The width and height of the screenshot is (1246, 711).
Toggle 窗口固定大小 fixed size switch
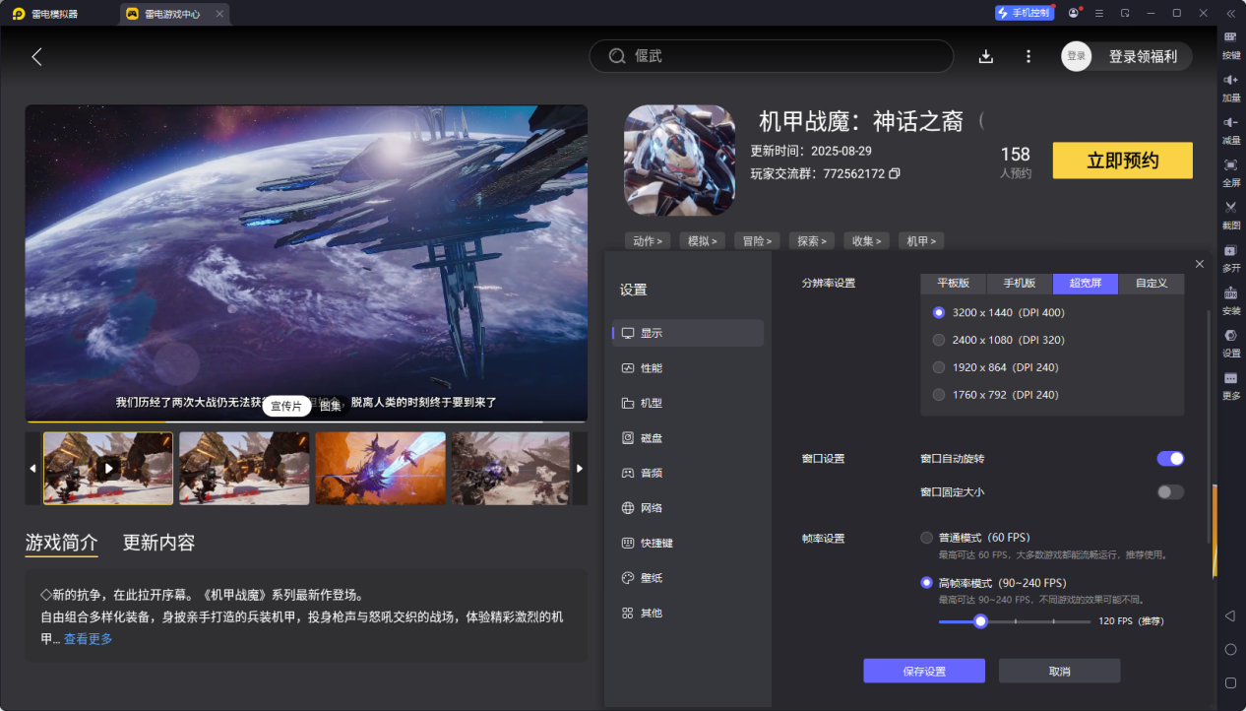coord(1170,492)
